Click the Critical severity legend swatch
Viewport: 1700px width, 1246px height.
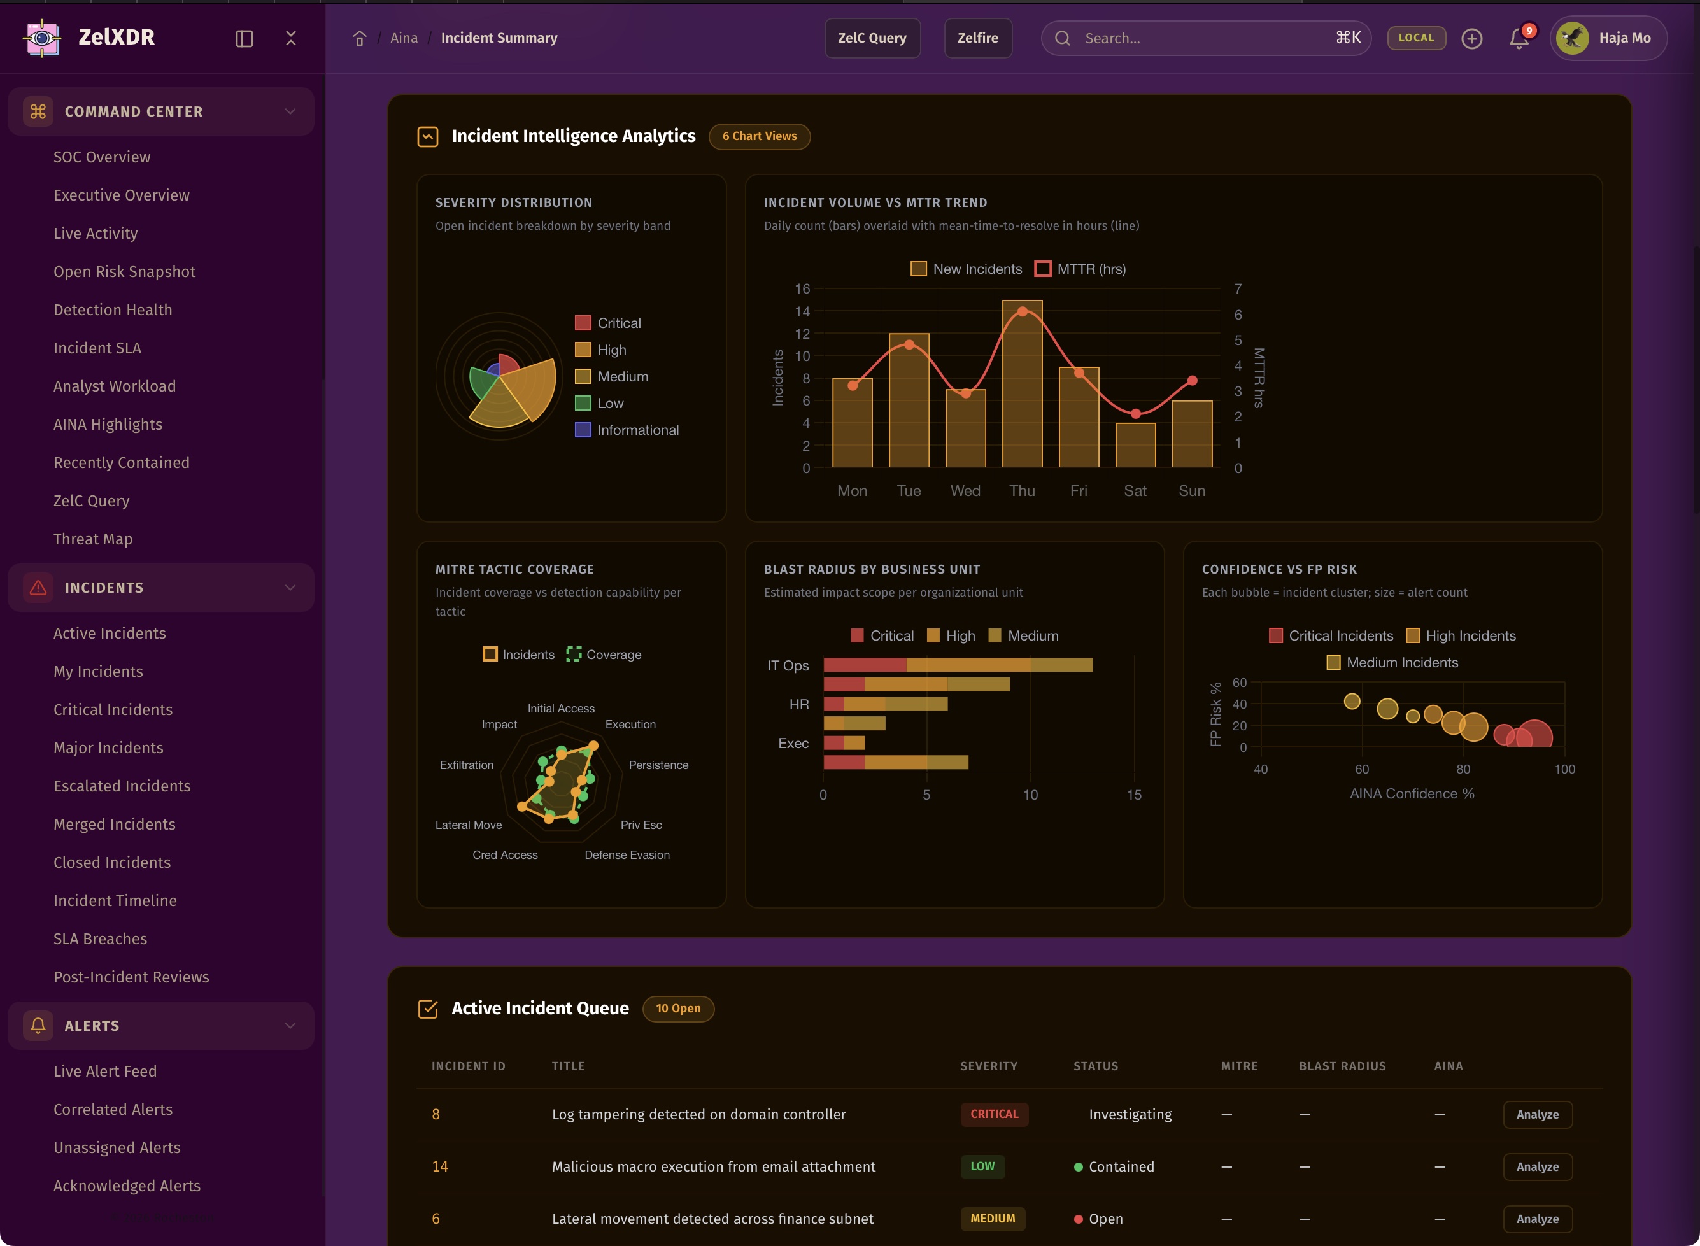[583, 323]
